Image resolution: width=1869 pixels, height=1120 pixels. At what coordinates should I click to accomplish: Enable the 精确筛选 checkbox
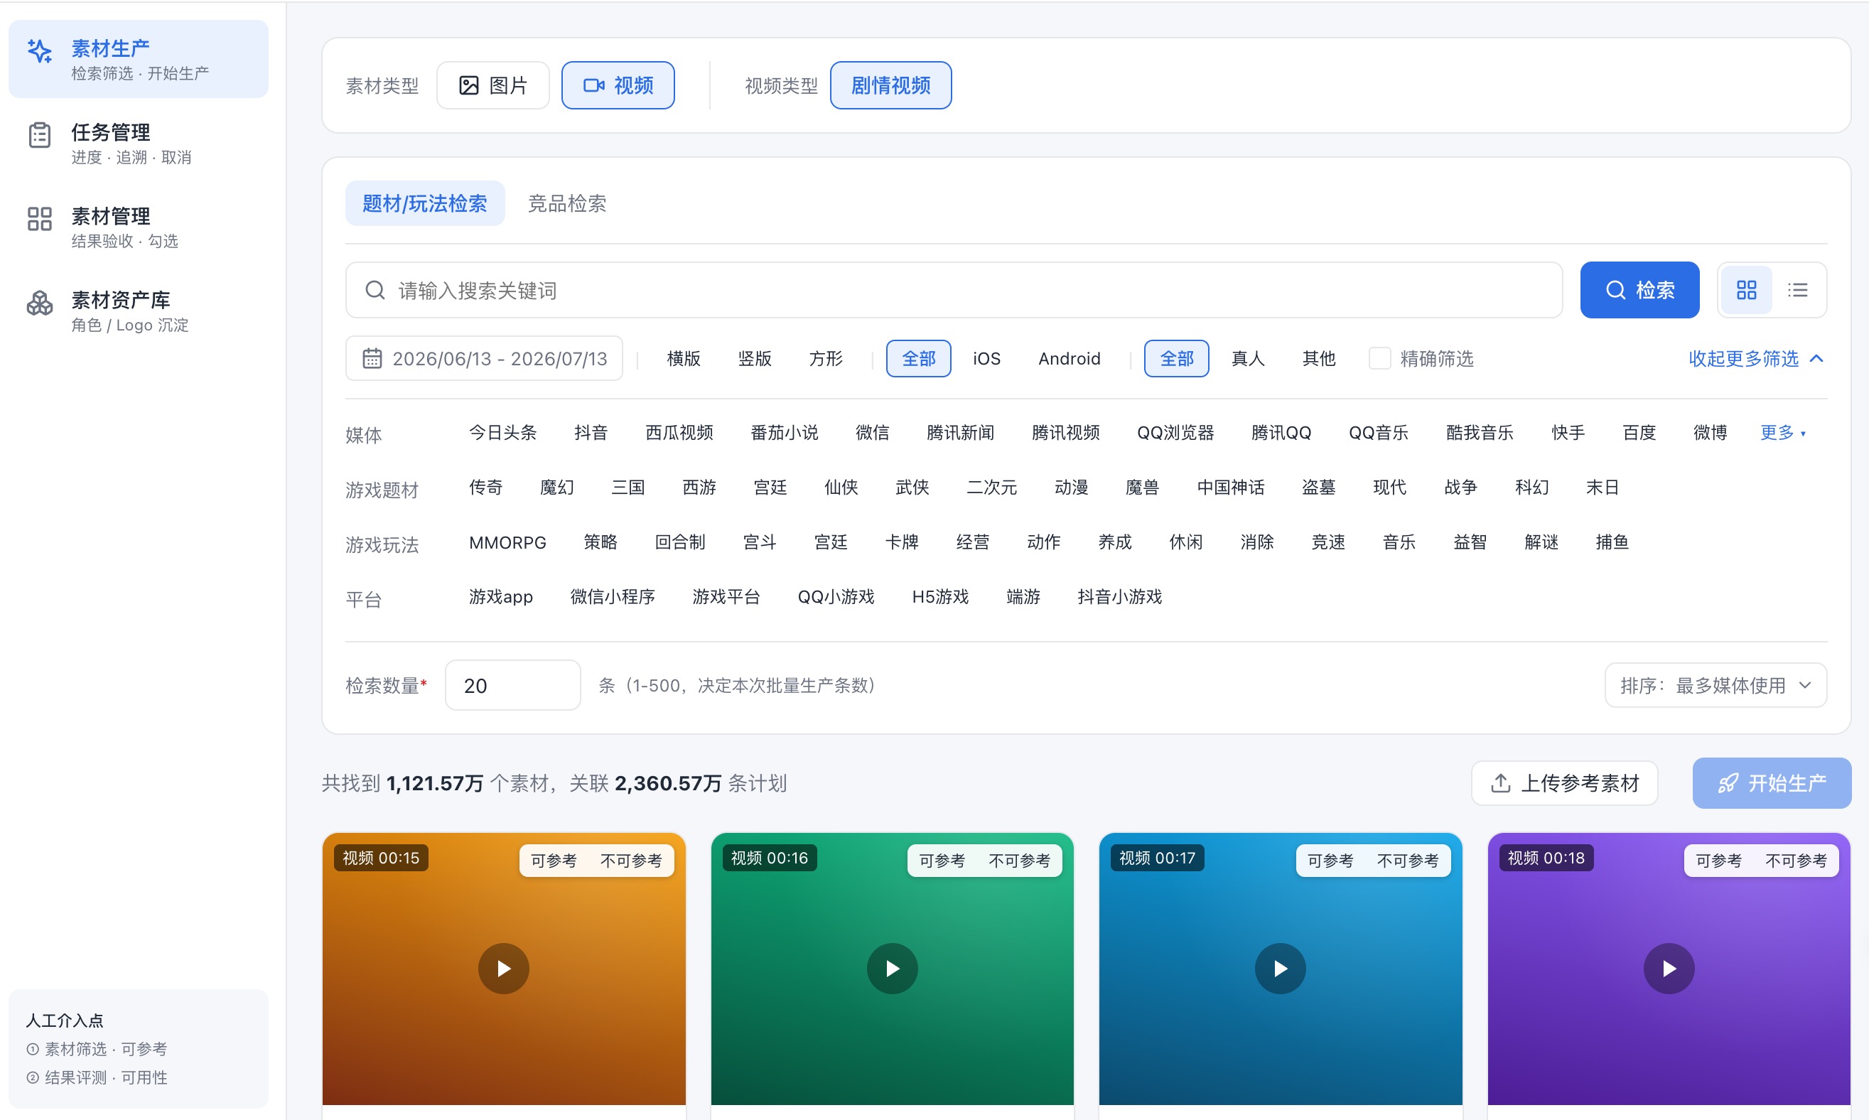point(1379,358)
